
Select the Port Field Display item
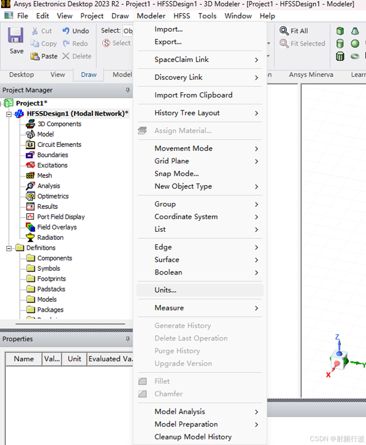point(61,217)
